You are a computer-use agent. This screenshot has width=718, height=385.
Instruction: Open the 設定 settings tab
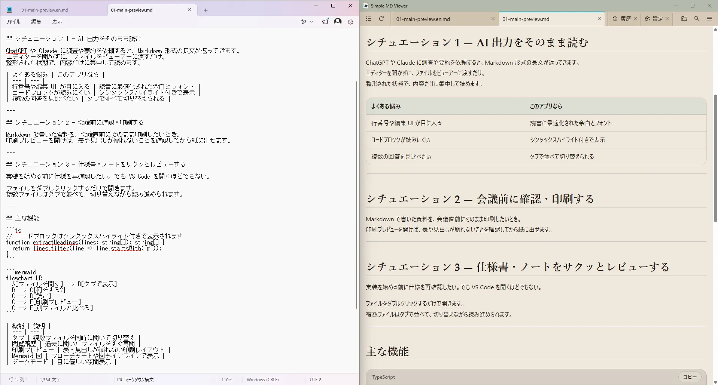click(x=654, y=19)
